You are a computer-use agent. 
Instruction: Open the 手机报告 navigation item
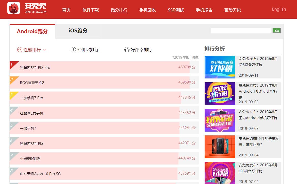click(204, 10)
